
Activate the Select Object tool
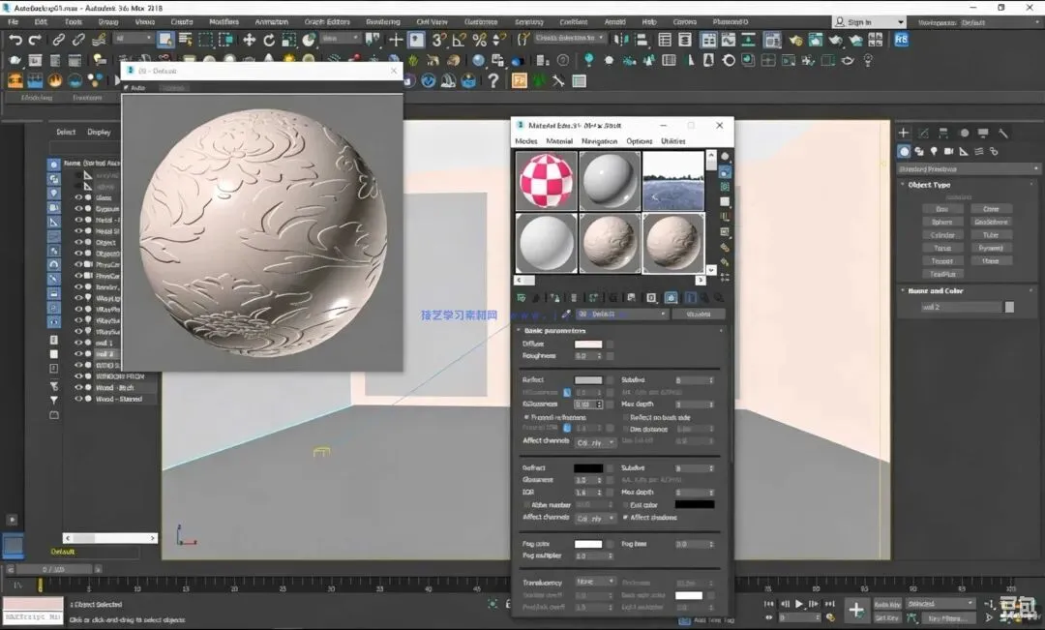coord(164,40)
